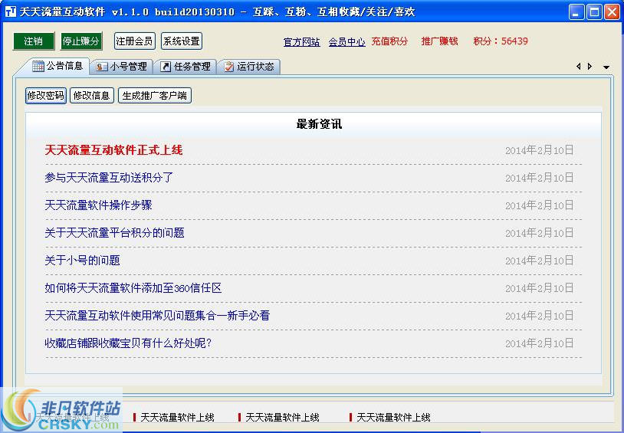Switch to the 运行状态 tab
This screenshot has height=433, width=624.
point(248,67)
